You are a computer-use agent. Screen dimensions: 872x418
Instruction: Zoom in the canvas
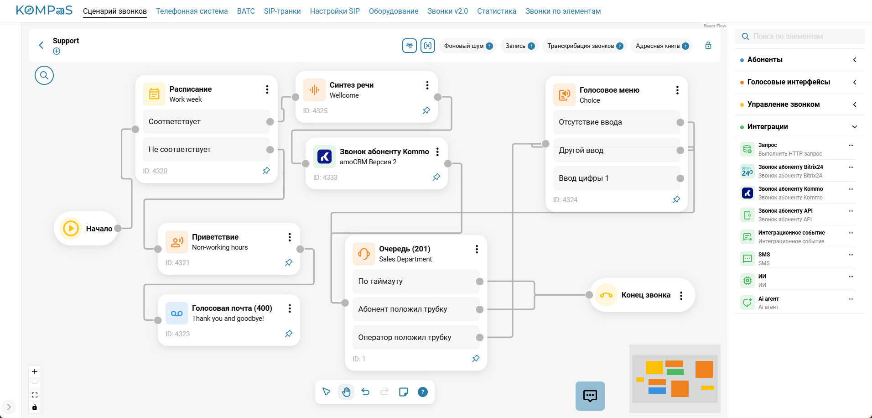(x=35, y=371)
